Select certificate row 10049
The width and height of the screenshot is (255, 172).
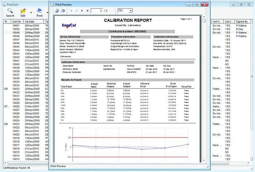(x=26, y=33)
